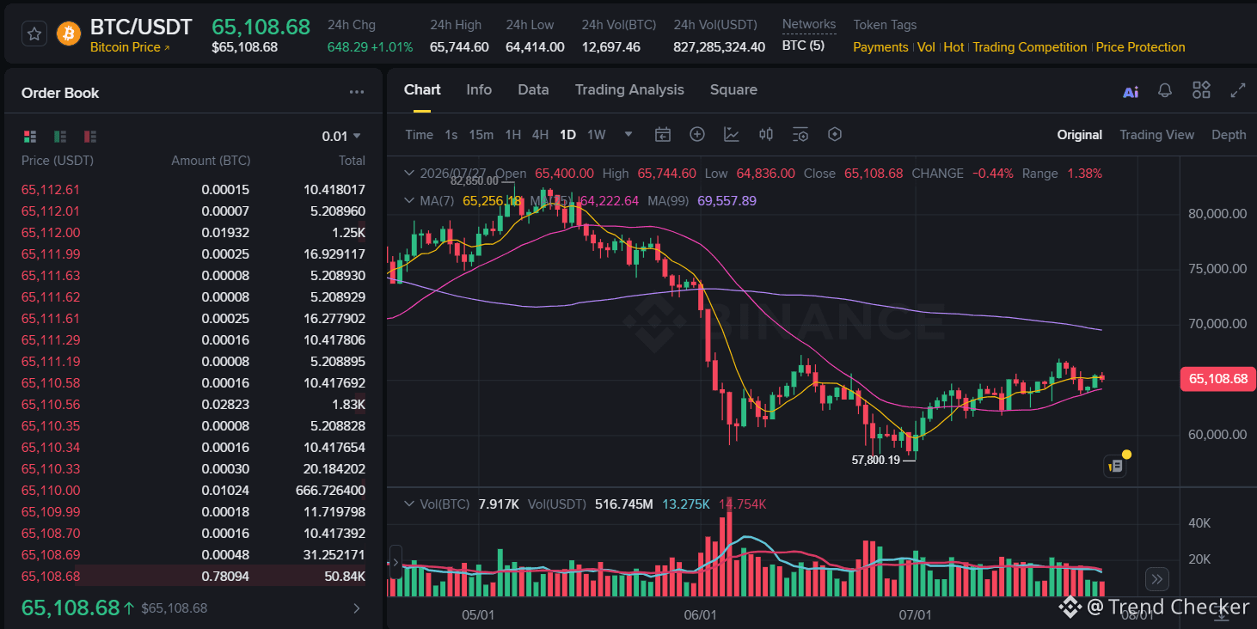
Task: Open the Square tab
Action: 733,89
